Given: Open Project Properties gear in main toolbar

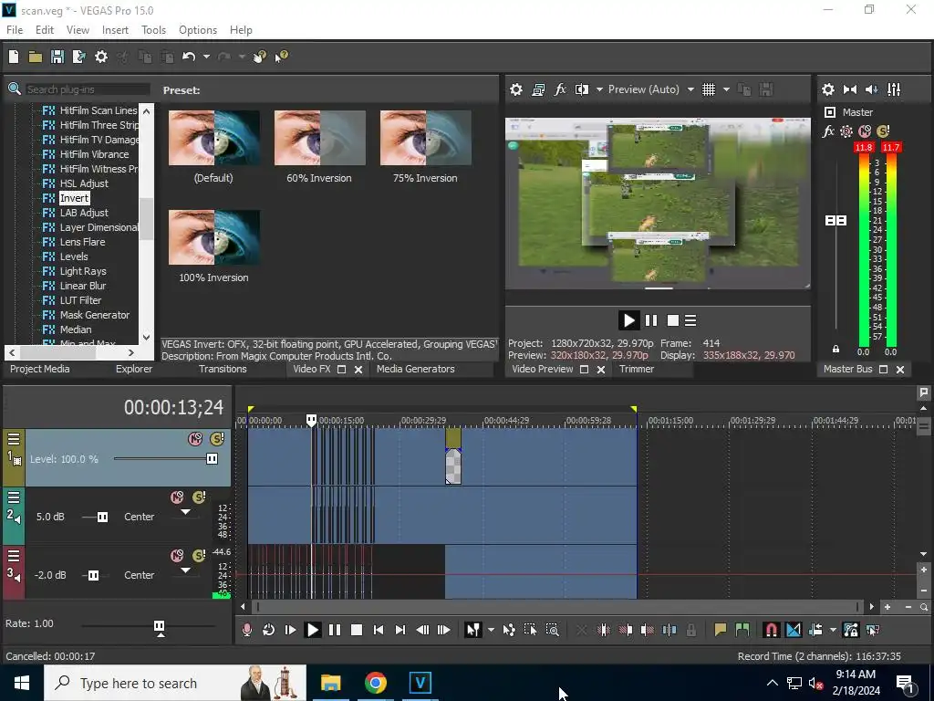Looking at the screenshot, I should [x=101, y=57].
